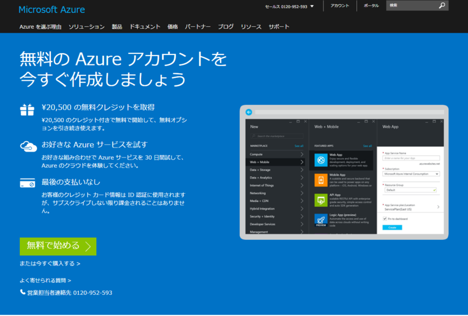Expand the Networking row

[276, 193]
